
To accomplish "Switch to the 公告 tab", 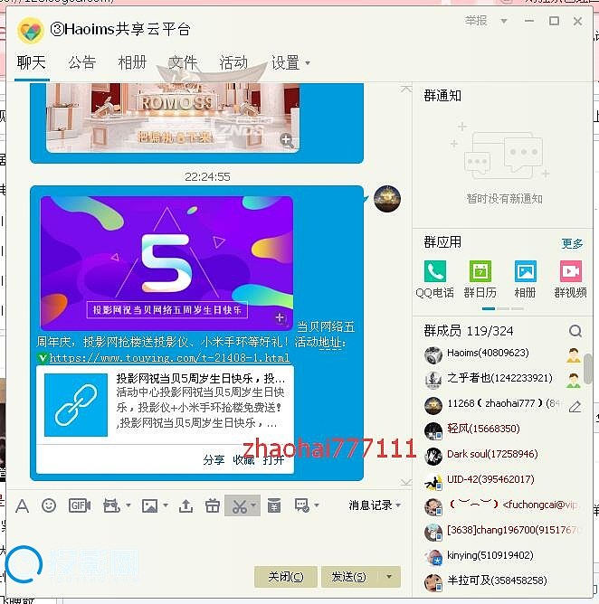I will [82, 62].
